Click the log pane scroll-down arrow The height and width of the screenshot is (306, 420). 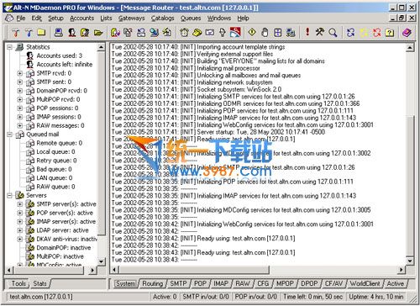410,261
